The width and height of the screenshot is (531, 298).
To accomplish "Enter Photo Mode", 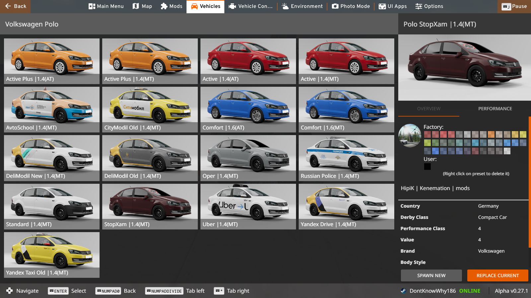I will [x=351, y=6].
